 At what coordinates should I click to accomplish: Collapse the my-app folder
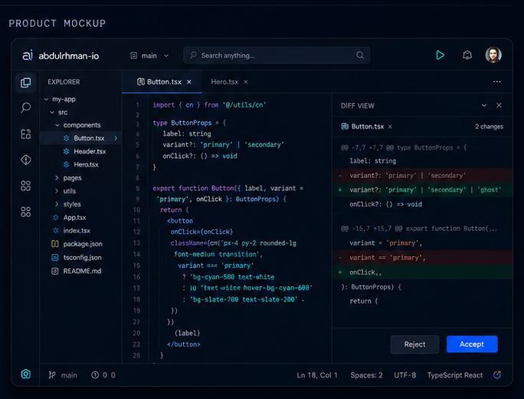click(x=47, y=100)
